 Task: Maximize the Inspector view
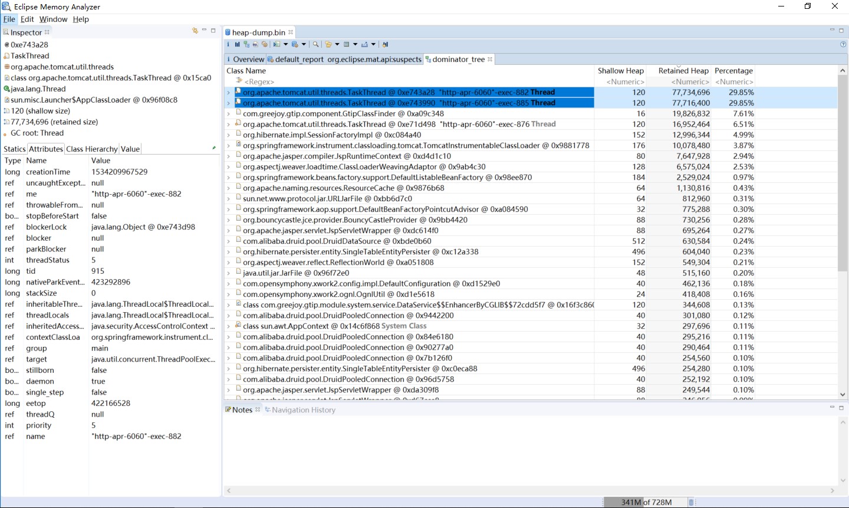click(213, 30)
